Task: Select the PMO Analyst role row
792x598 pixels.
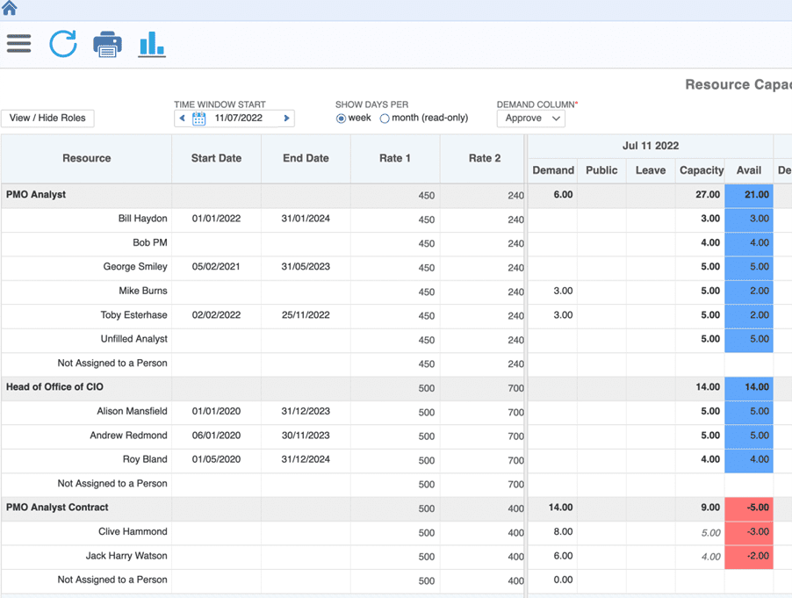Action: click(x=36, y=194)
